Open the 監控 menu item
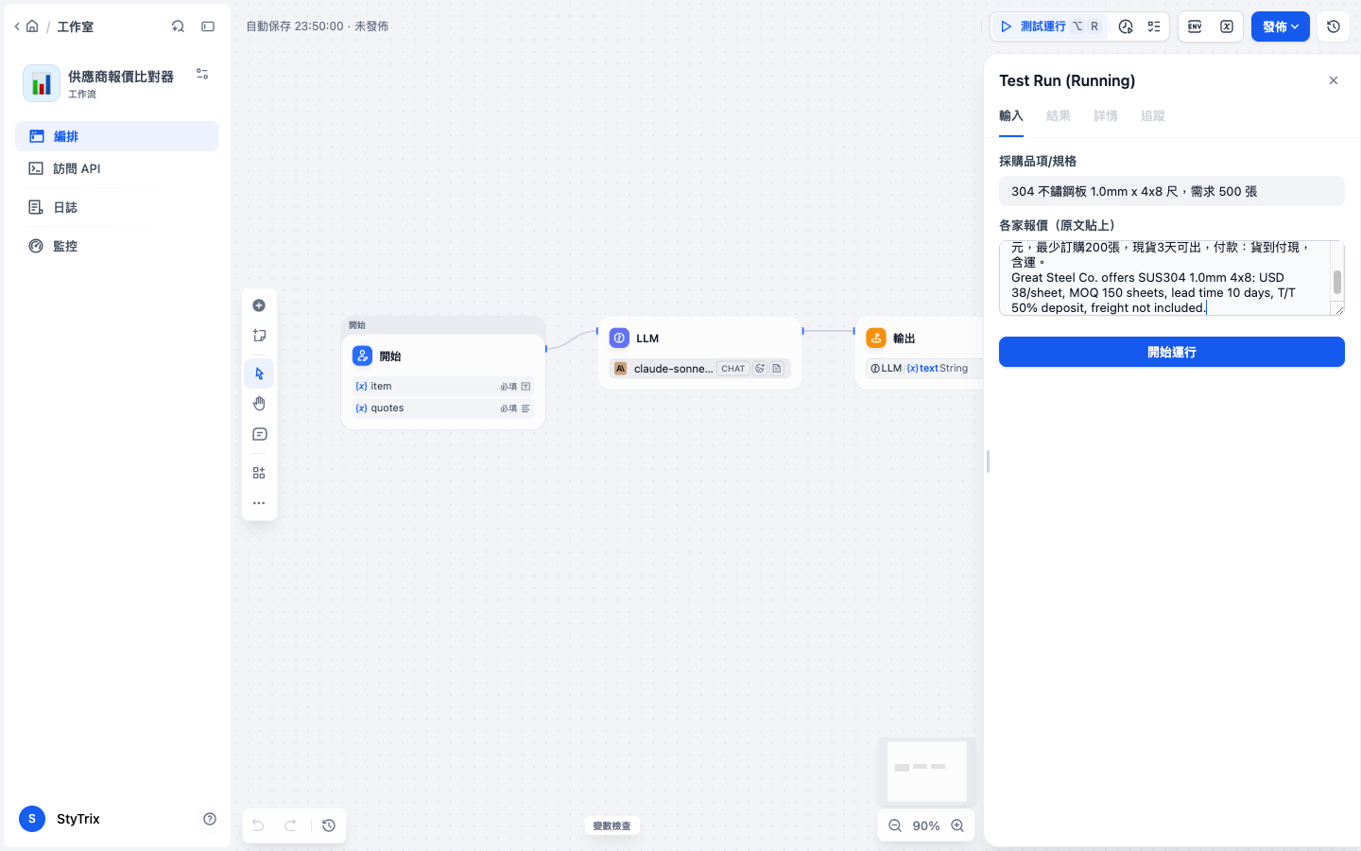The width and height of the screenshot is (1361, 851). (x=117, y=246)
